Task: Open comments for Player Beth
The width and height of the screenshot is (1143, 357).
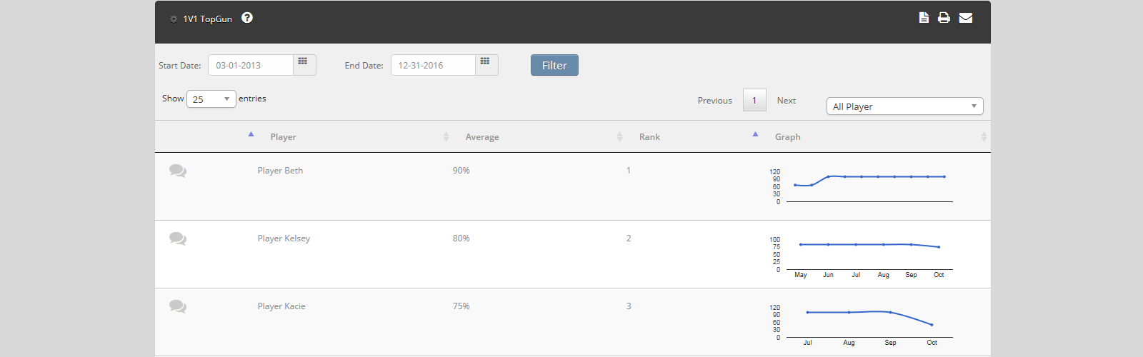Action: pyautogui.click(x=178, y=171)
